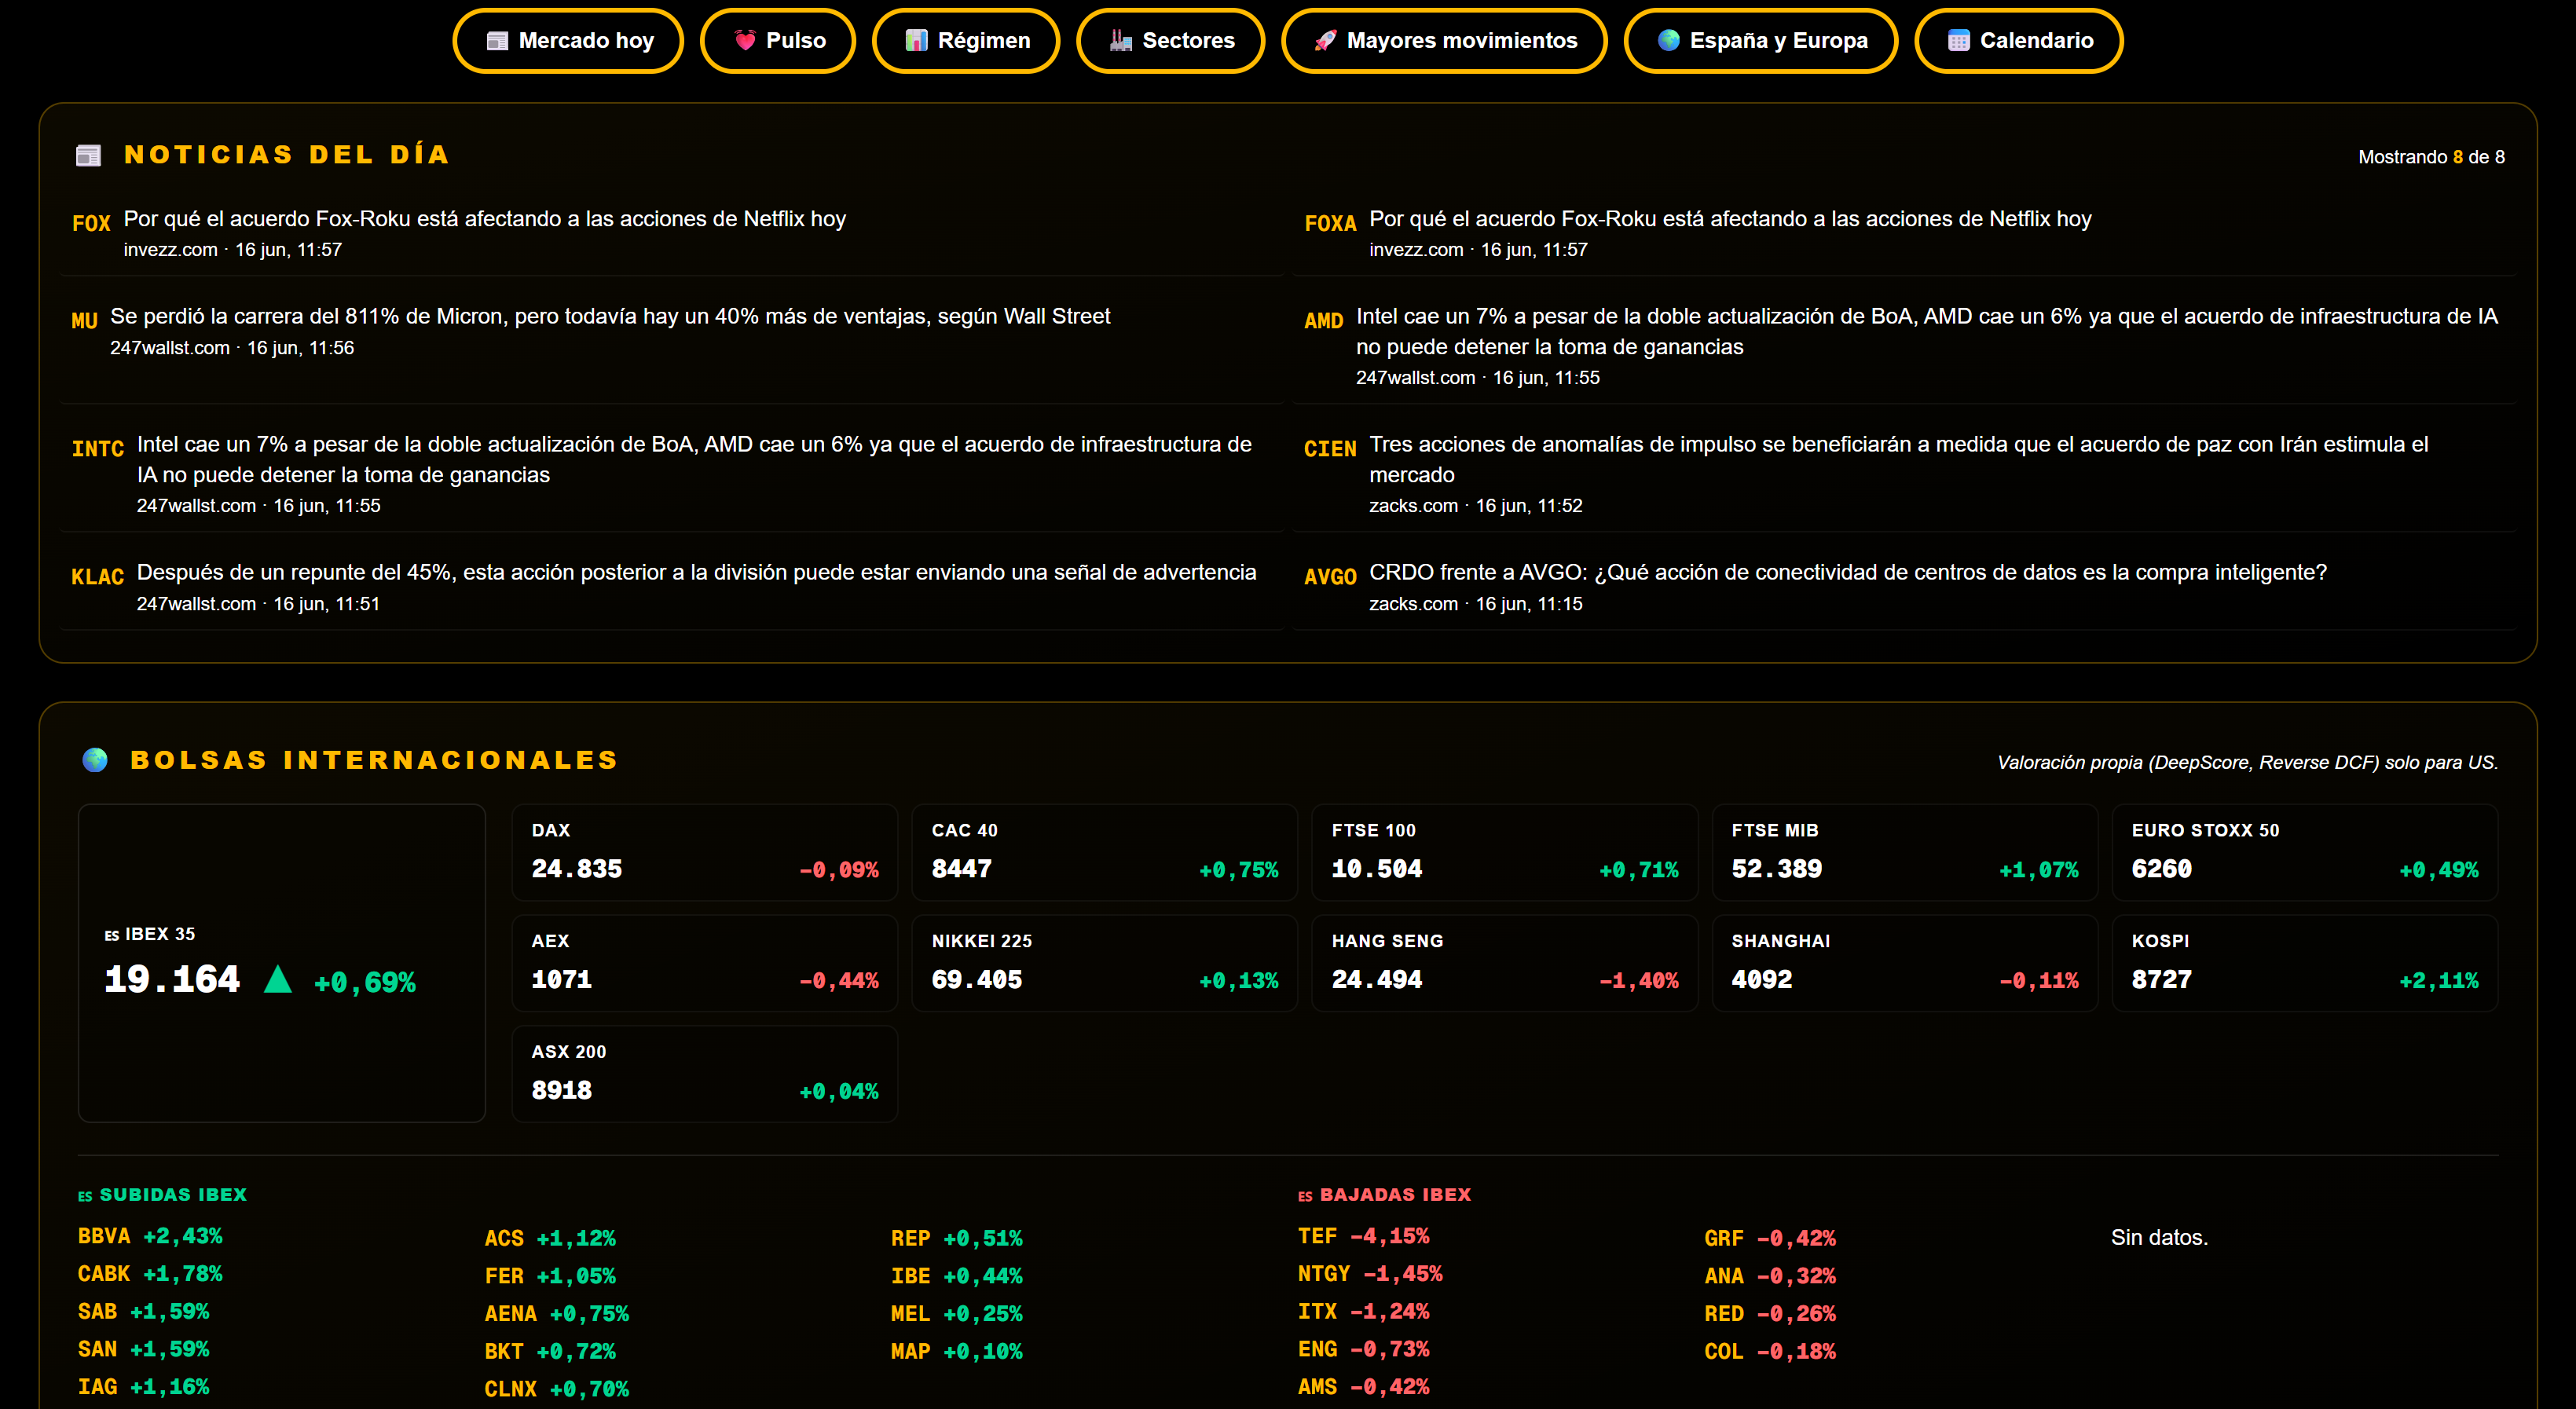Click AENA +0,75% gainer
This screenshot has width=2576, height=1409.
click(x=557, y=1314)
